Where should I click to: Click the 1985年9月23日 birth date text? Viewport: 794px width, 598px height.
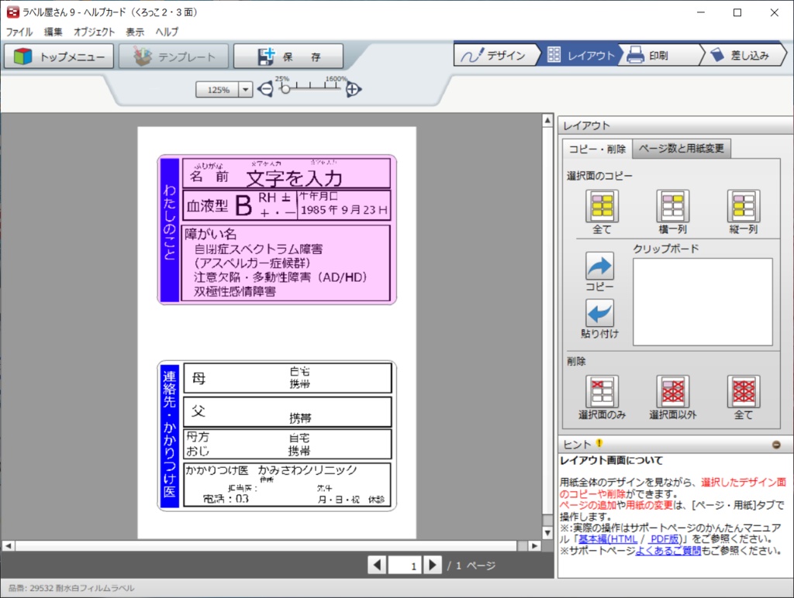[343, 209]
